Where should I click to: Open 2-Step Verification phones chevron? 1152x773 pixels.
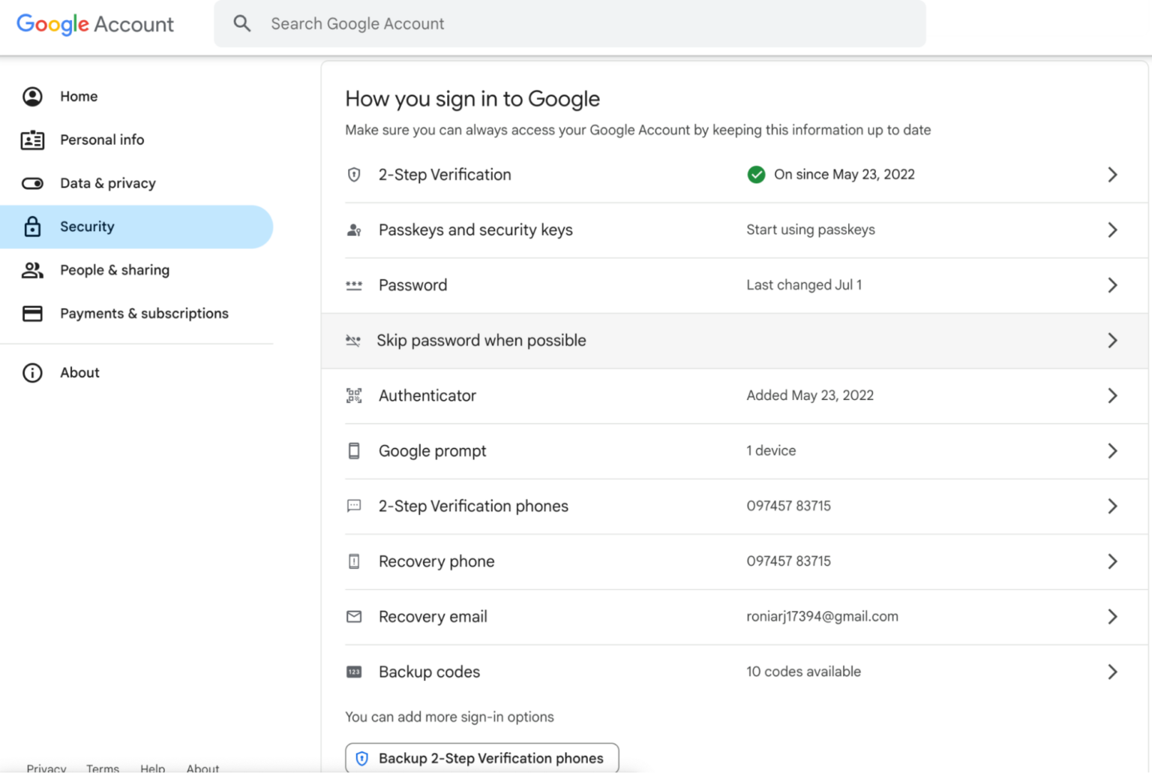[1112, 506]
